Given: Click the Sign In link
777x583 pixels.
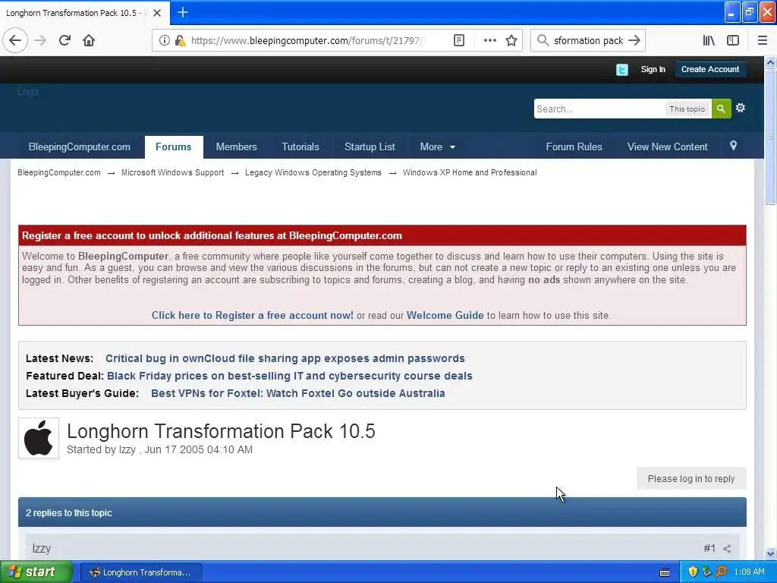Looking at the screenshot, I should (x=653, y=69).
